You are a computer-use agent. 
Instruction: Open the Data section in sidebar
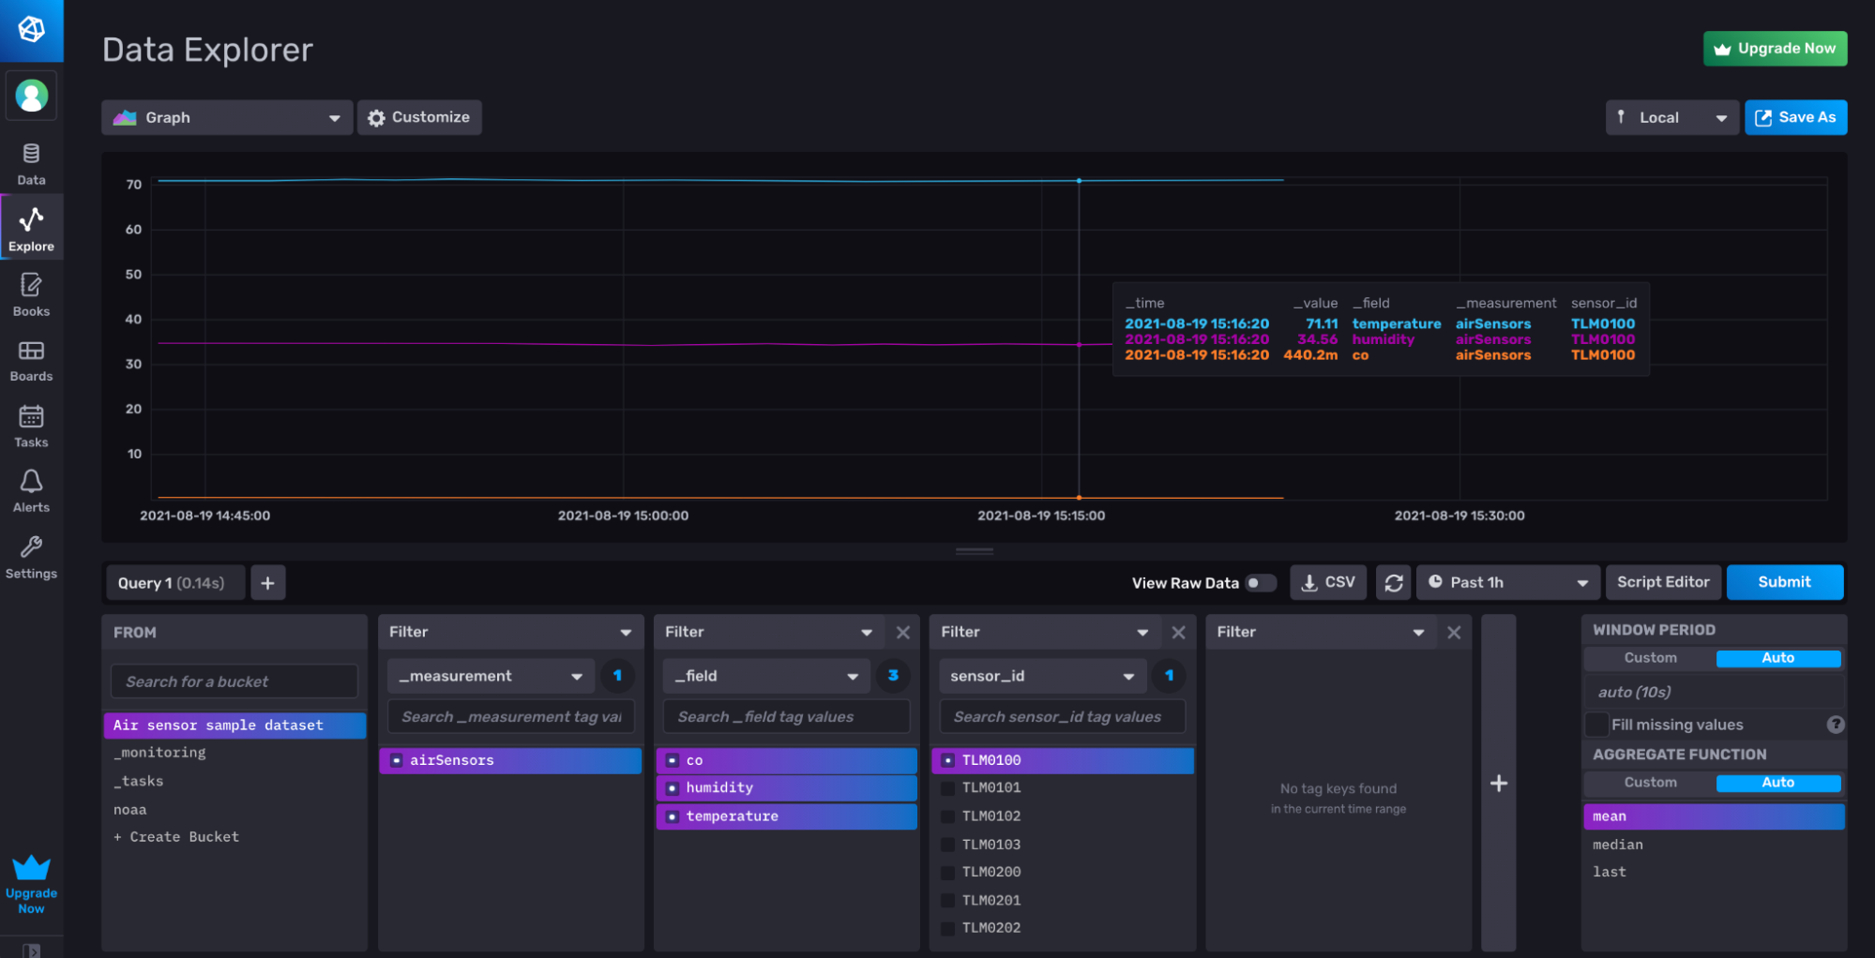[31, 164]
